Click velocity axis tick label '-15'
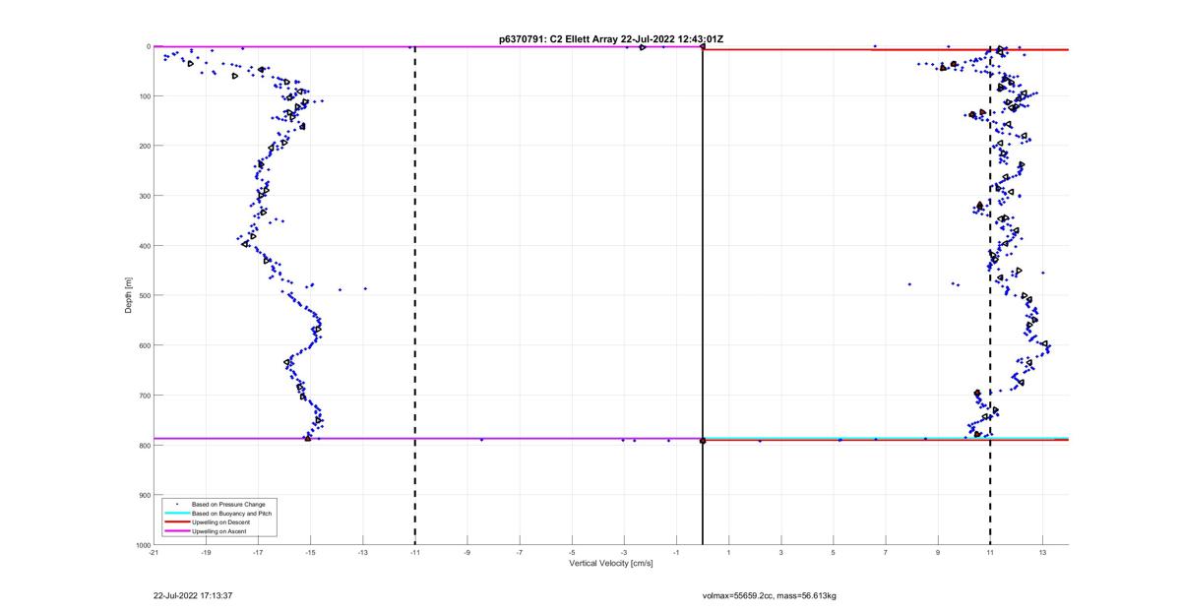The image size is (1181, 612). pos(310,553)
